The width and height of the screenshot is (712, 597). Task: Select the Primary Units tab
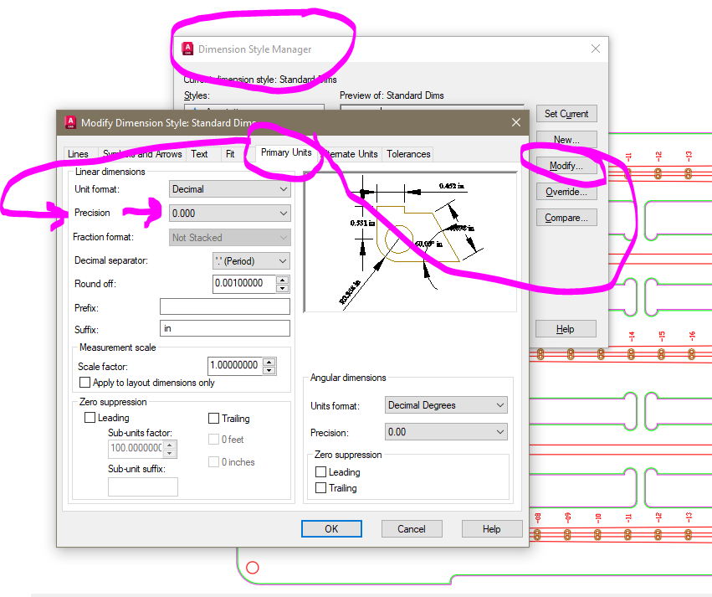286,152
